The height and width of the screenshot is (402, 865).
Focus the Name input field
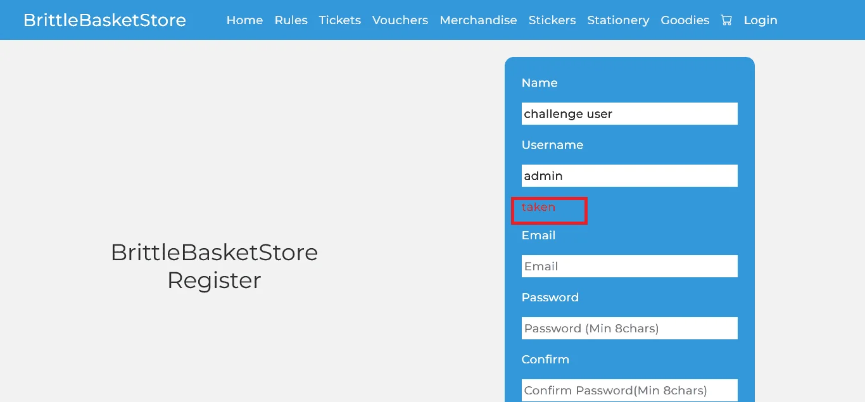pos(629,114)
